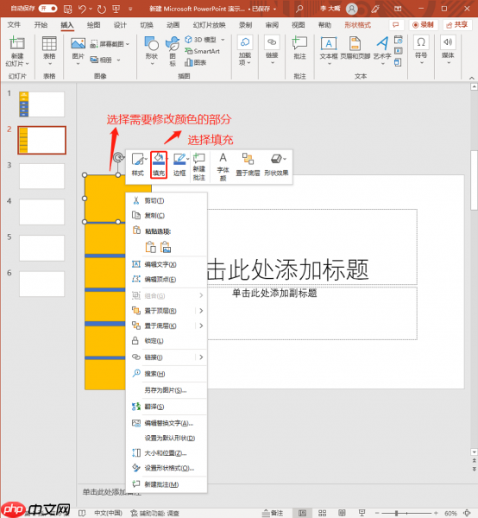Screen dimensions: 478x518
Task: Insert a 文本框
Action: point(329,50)
